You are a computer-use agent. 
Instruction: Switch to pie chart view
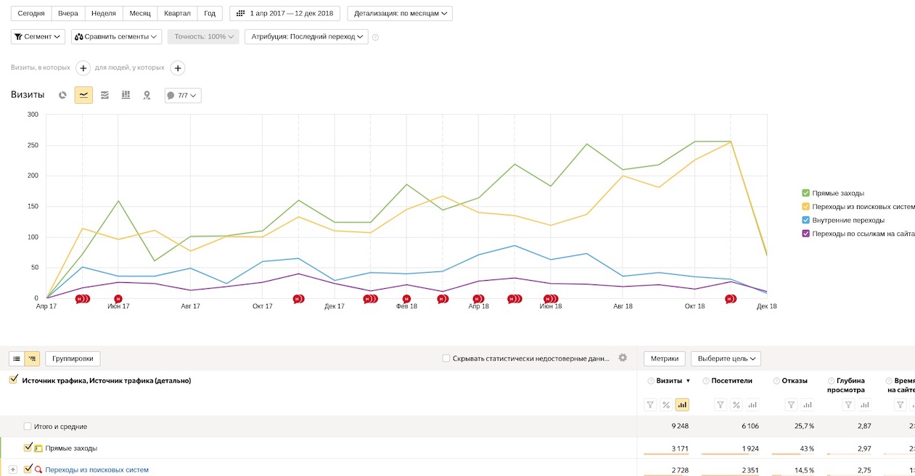(63, 95)
